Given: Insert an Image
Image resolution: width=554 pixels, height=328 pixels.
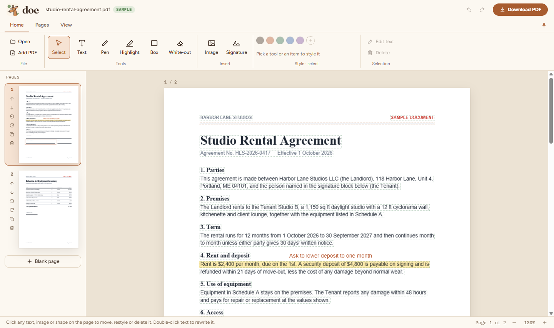Looking at the screenshot, I should pyautogui.click(x=212, y=47).
